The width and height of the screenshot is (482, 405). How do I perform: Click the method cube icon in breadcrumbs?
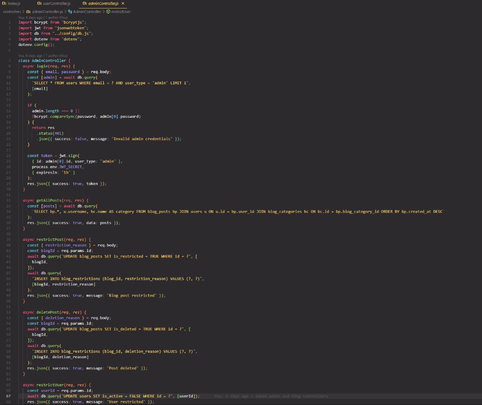[108, 12]
